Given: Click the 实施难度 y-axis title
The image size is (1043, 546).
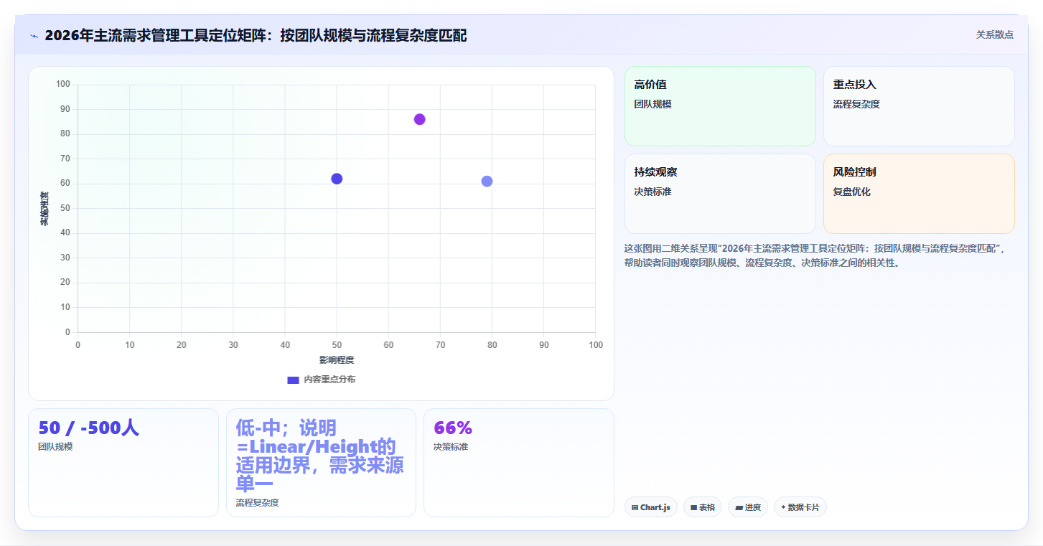Looking at the screenshot, I should click(45, 208).
